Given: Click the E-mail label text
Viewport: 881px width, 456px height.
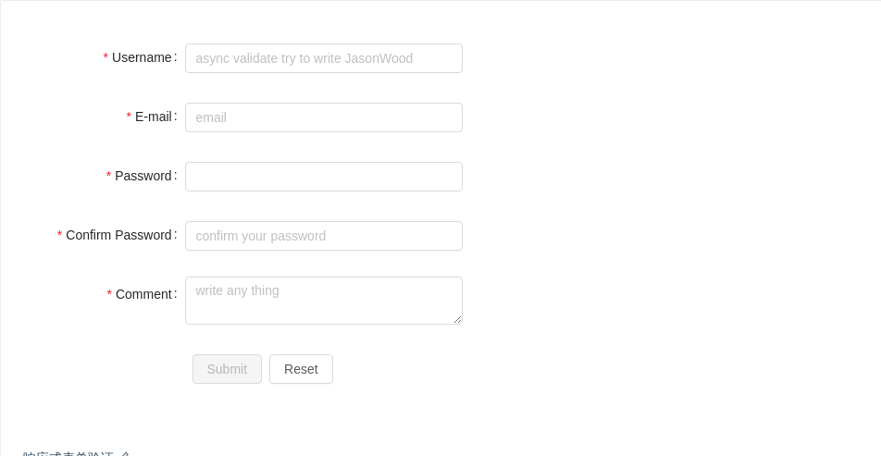Looking at the screenshot, I should (x=154, y=117).
